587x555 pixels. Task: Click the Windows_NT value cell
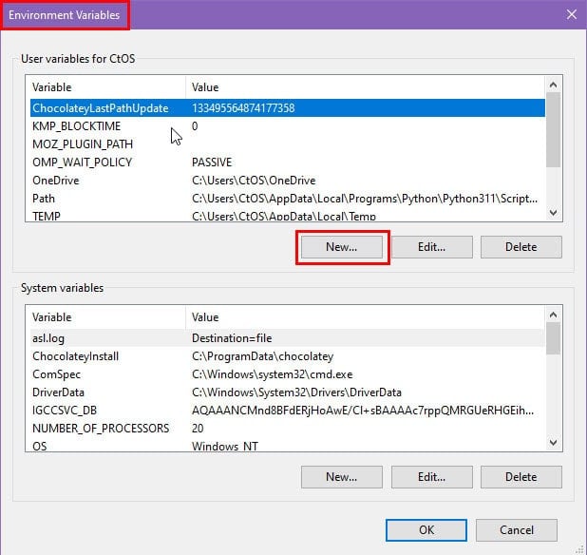tap(224, 446)
